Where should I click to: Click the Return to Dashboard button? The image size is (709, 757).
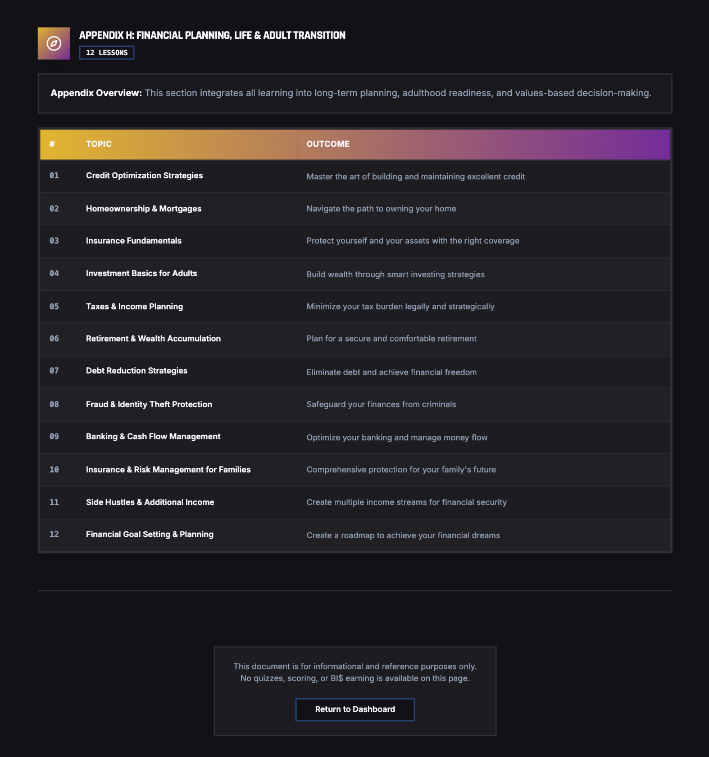point(355,709)
